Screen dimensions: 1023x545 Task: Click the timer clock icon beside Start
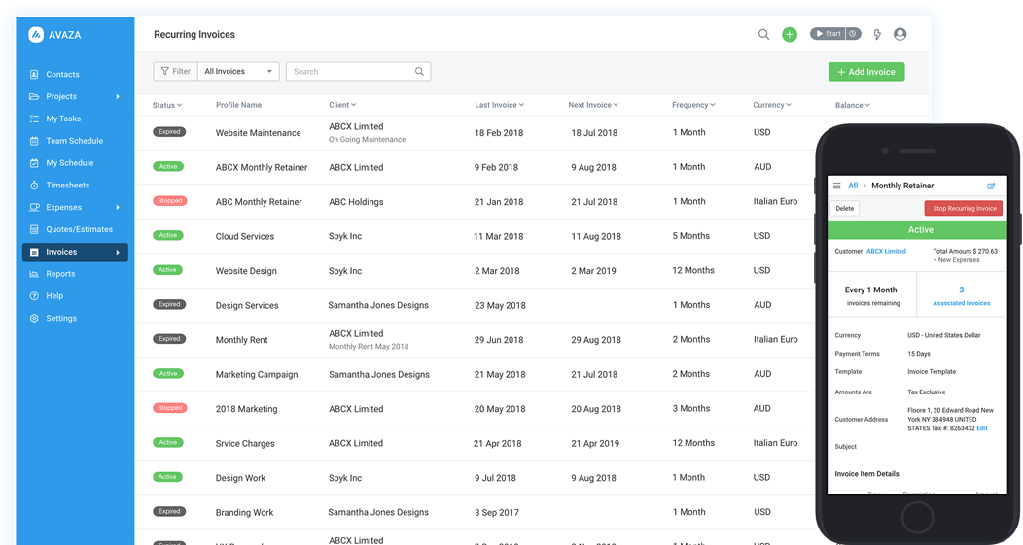[853, 34]
